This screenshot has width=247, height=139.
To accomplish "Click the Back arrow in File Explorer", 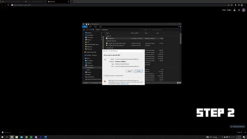I will 84,30.
